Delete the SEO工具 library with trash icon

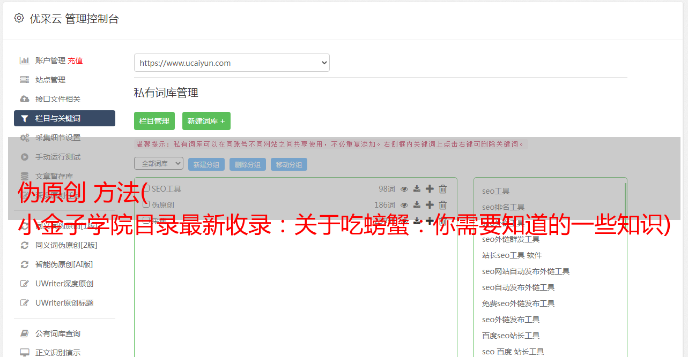point(443,189)
